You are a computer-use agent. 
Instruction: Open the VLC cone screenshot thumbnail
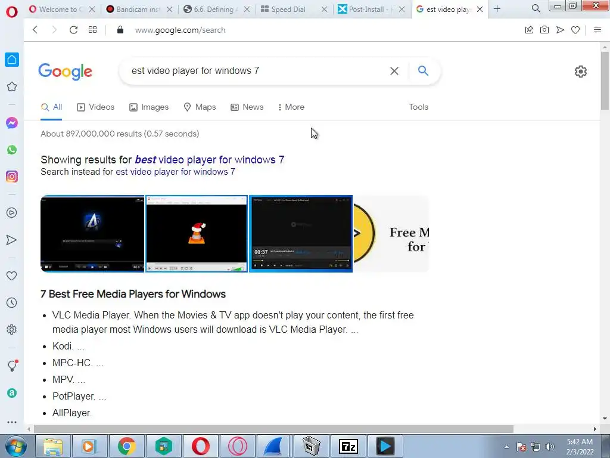197,234
